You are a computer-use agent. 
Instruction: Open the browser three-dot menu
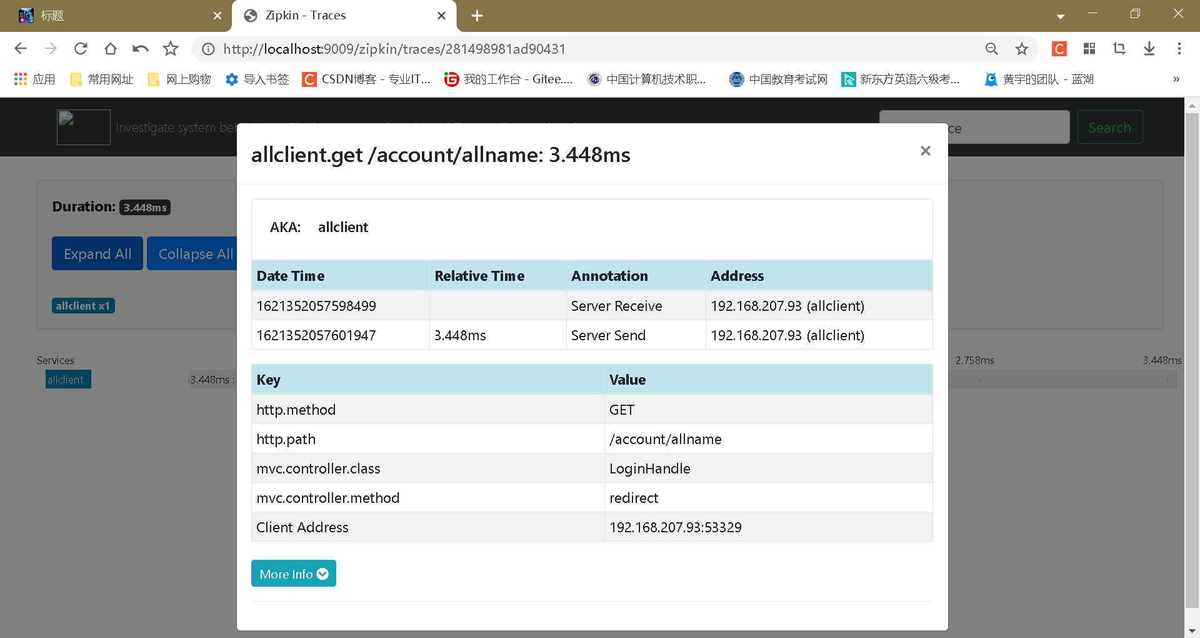click(x=1179, y=49)
